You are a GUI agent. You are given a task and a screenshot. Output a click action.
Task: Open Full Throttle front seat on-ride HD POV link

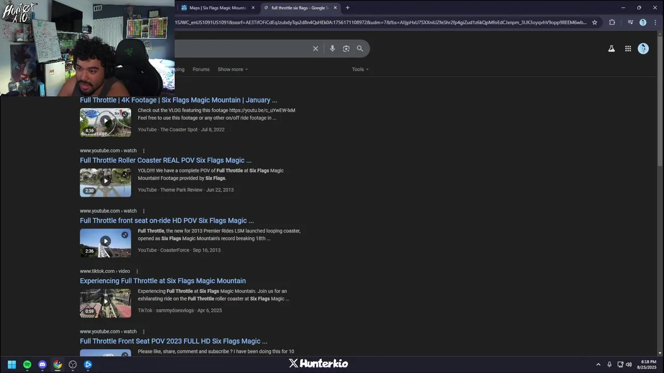tap(167, 221)
